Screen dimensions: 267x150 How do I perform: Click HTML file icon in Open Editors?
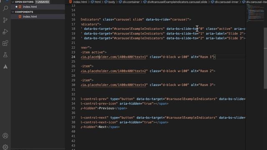[20, 7]
